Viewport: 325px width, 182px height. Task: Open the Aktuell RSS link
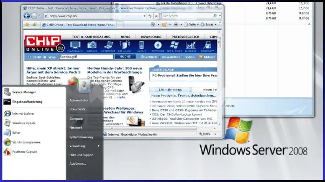point(207,57)
